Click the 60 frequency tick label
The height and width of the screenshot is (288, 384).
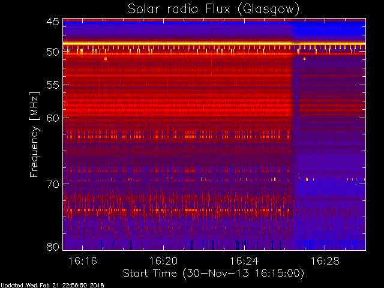[x=53, y=118]
